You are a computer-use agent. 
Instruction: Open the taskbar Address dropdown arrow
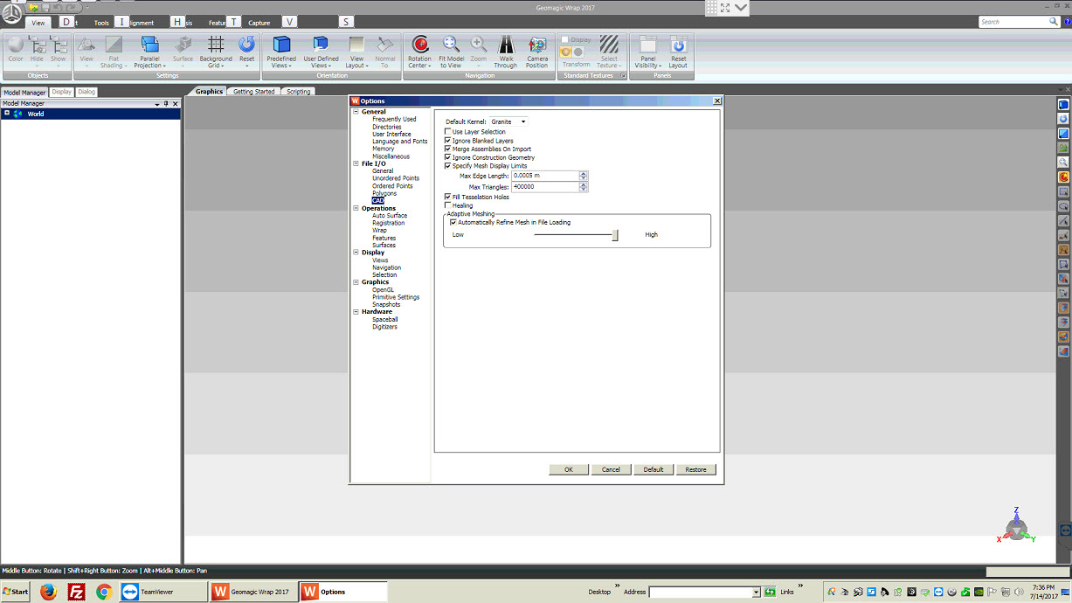click(757, 593)
